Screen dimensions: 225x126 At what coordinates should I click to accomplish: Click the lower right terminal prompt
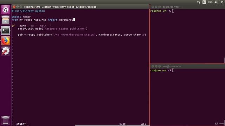click(161, 70)
